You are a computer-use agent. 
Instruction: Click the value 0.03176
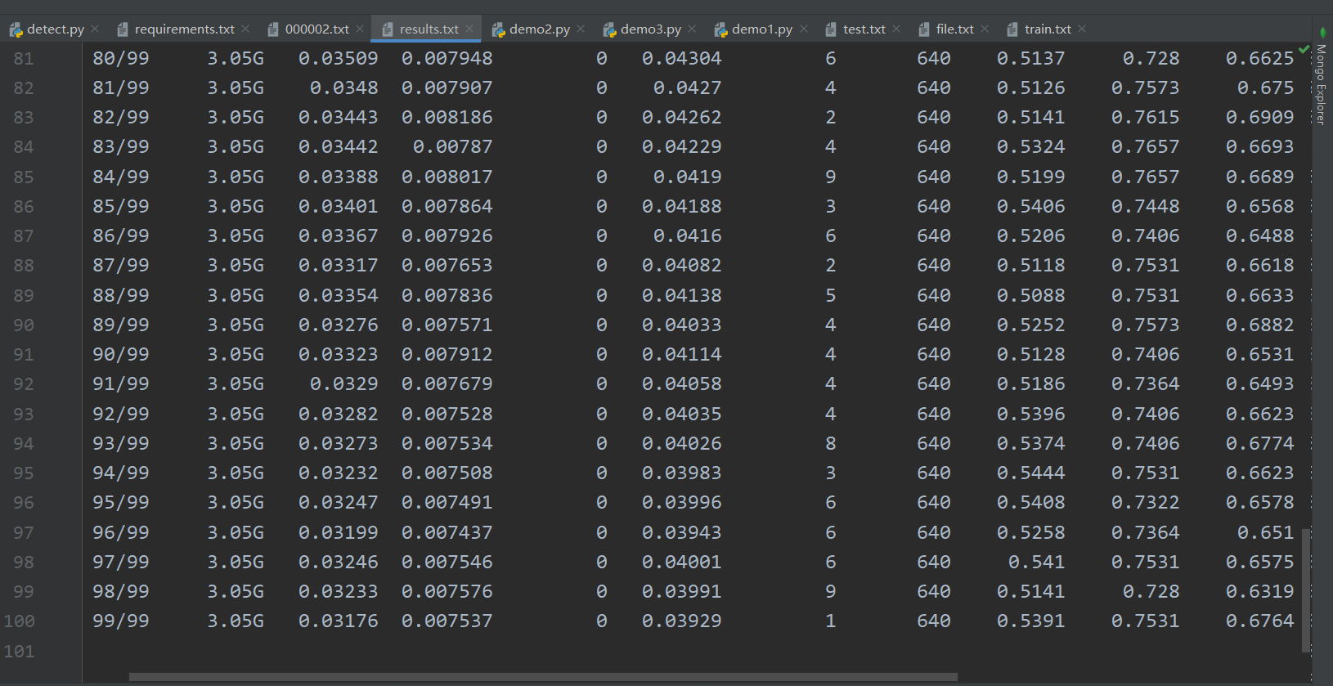pyautogui.click(x=339, y=621)
